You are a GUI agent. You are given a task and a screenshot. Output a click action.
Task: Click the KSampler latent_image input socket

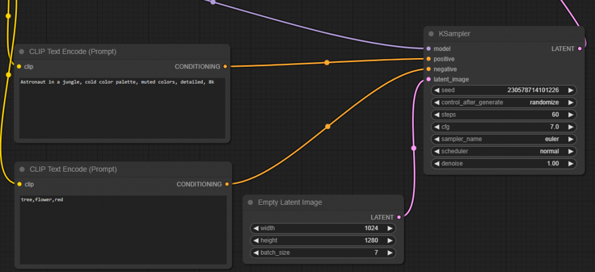pyautogui.click(x=428, y=79)
